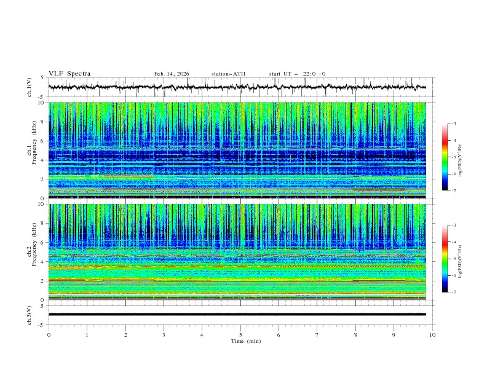Click the "7" tick label on Time axis
487x376 pixels.
(x=317, y=335)
